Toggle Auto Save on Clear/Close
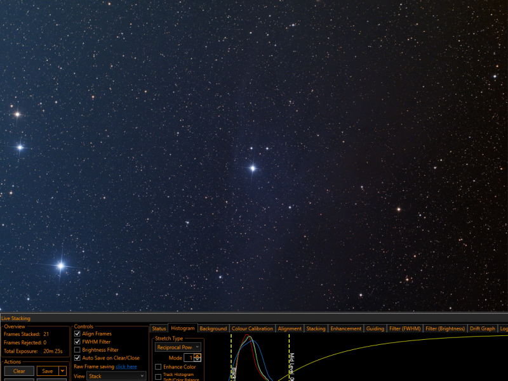The width and height of the screenshot is (508, 381). [x=77, y=358]
